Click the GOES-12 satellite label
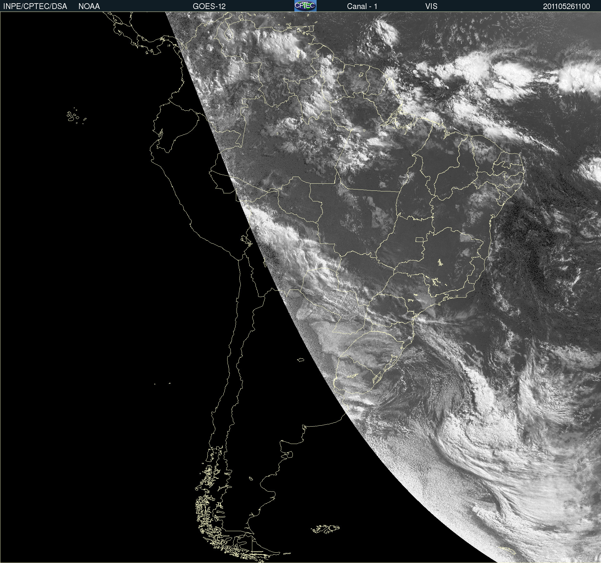Viewport: 601px width, 563px height. (x=209, y=6)
